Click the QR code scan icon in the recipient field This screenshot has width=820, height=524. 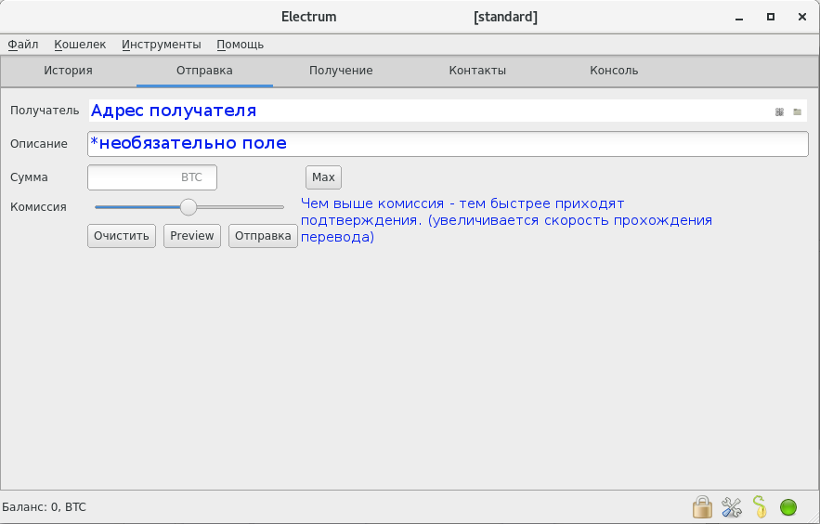point(779,111)
